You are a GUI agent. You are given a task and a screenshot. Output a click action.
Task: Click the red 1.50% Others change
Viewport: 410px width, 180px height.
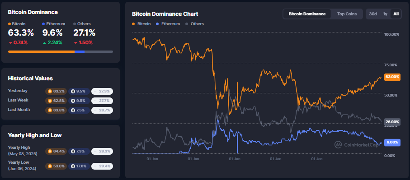(x=83, y=42)
